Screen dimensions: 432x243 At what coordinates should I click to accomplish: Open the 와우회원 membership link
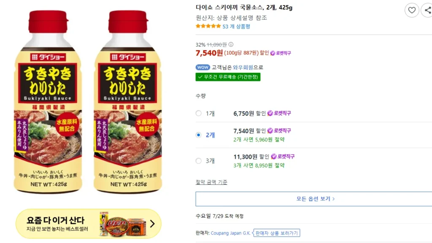click(243, 67)
